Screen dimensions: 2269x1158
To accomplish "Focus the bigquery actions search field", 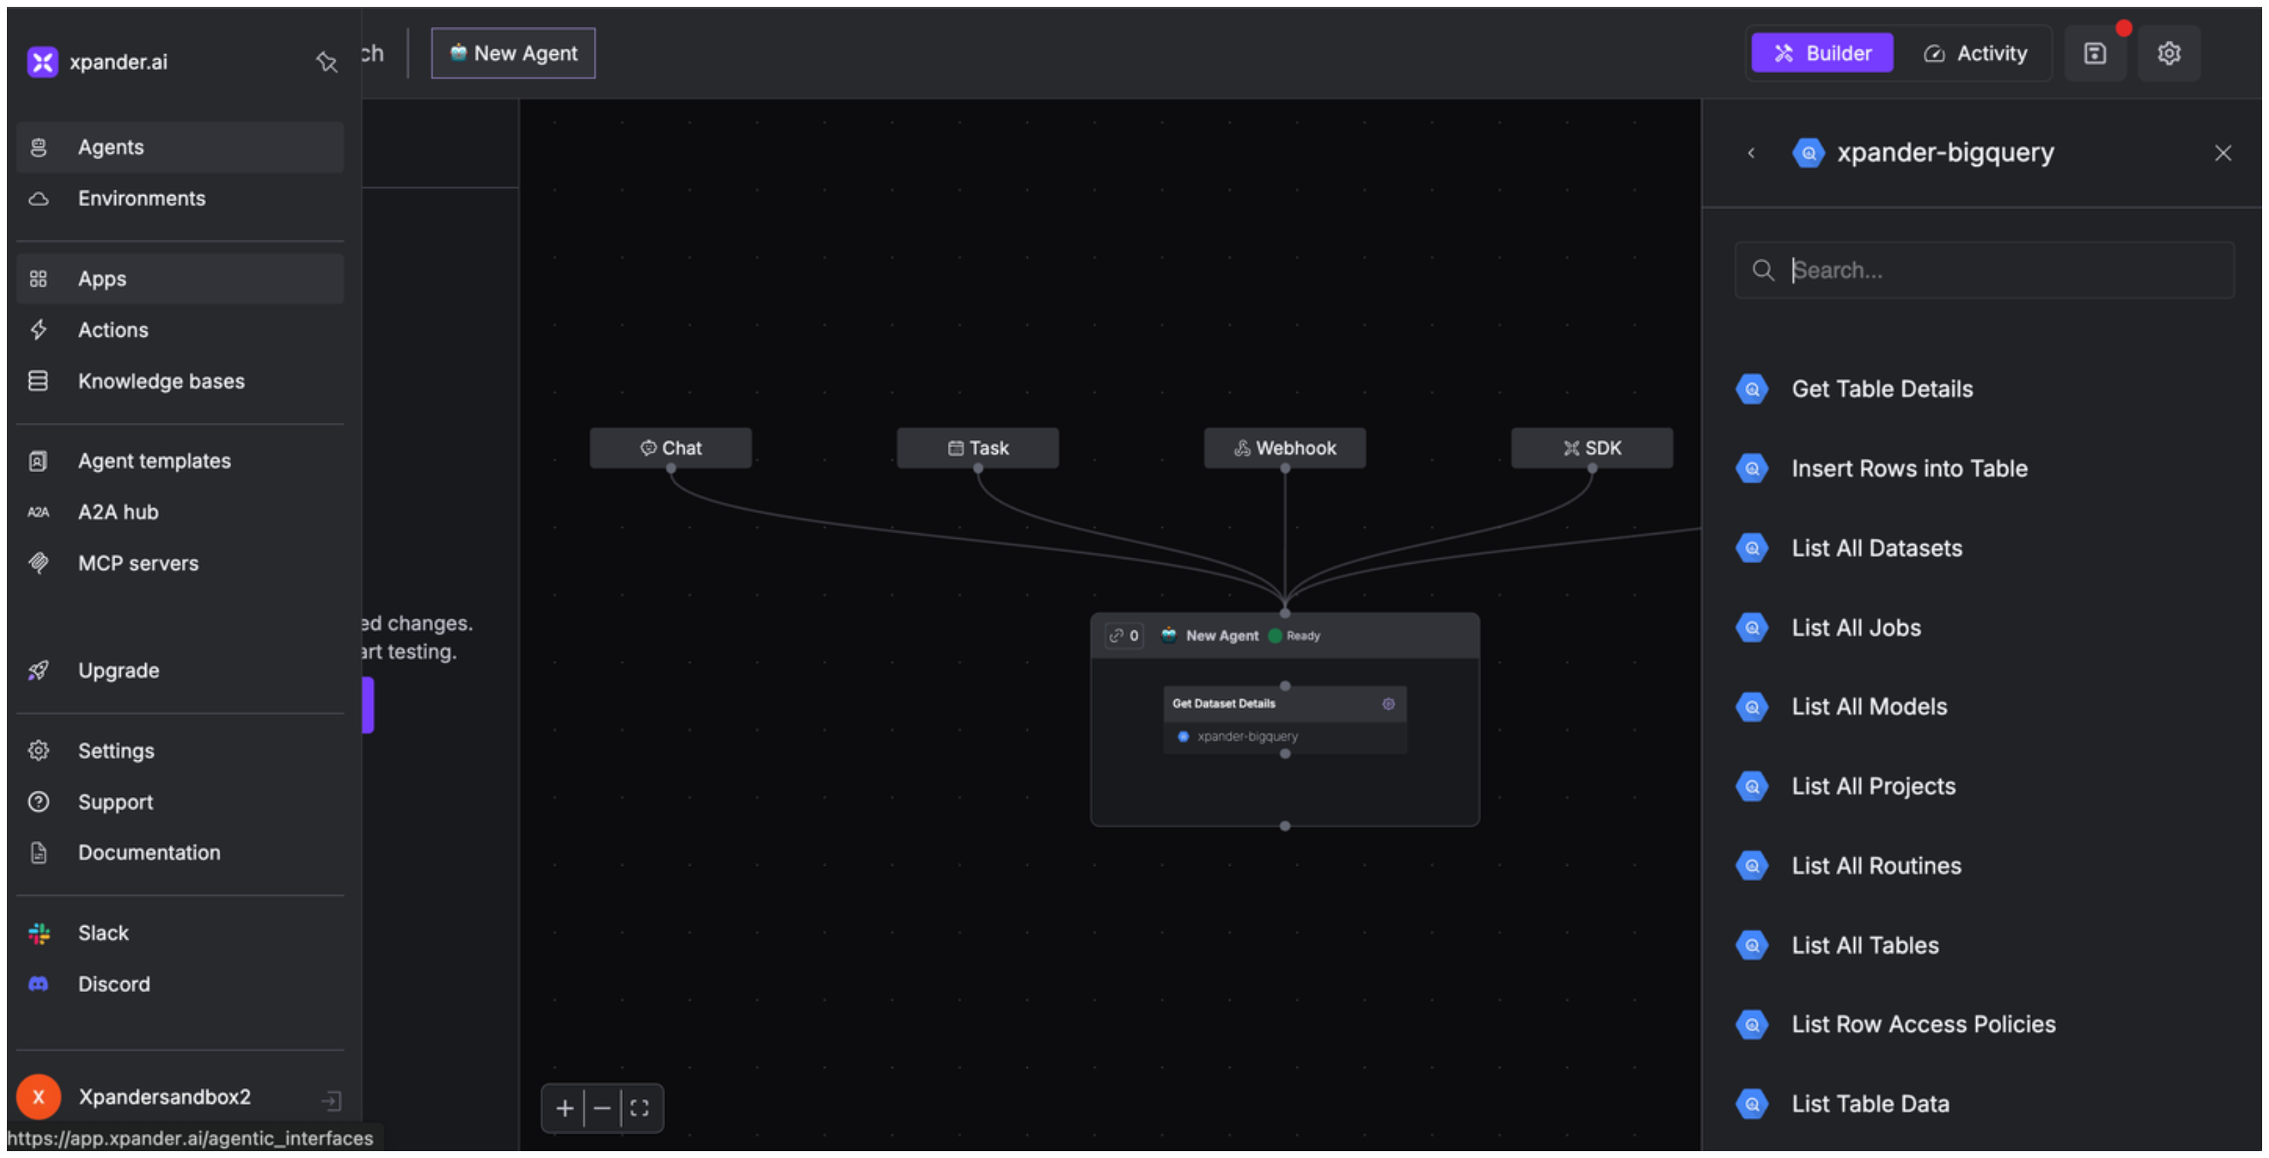I will coord(1999,270).
